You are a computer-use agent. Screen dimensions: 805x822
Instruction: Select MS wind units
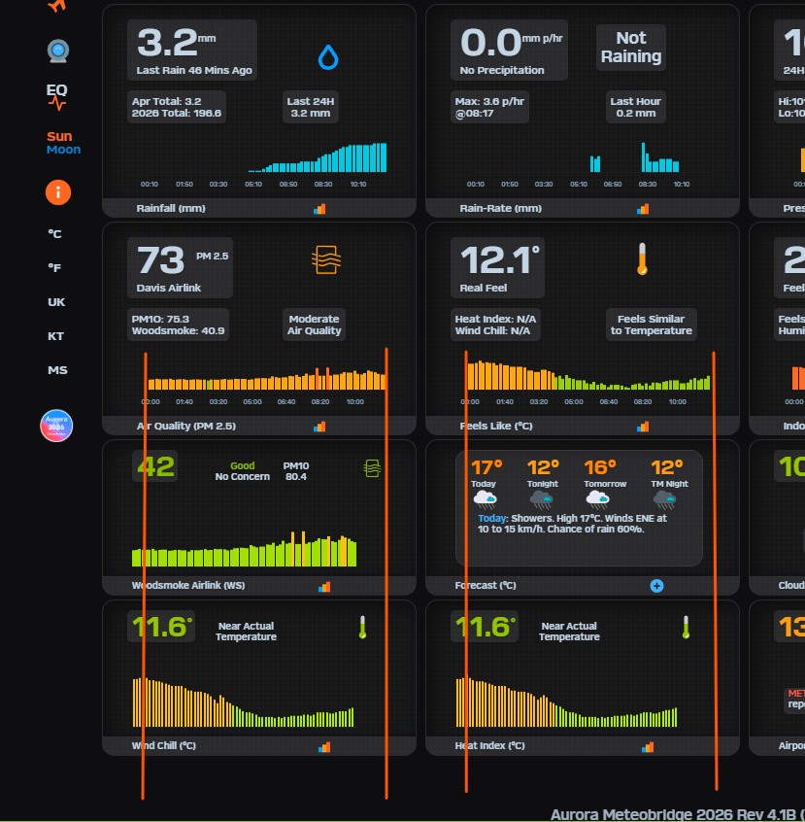click(56, 370)
